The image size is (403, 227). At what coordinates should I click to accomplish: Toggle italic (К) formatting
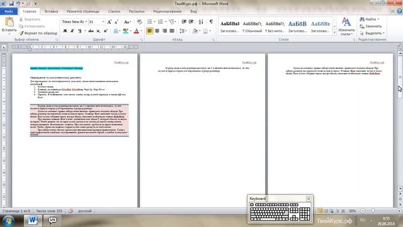click(x=72, y=31)
